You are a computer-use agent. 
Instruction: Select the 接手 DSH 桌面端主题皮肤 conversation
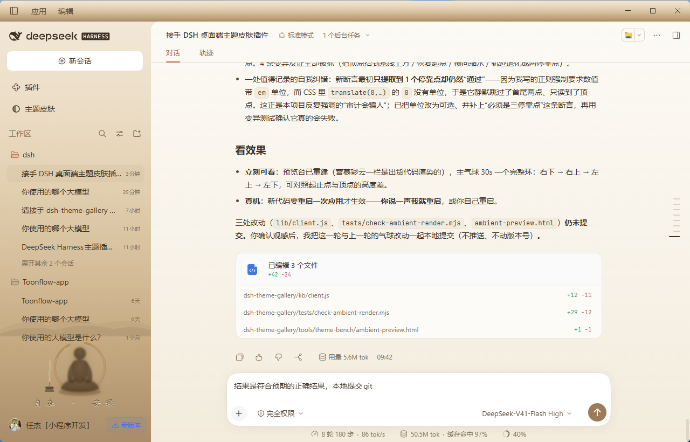coord(75,174)
